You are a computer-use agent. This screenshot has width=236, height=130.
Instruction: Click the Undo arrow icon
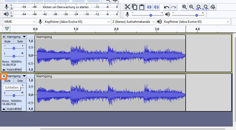click(167, 7)
